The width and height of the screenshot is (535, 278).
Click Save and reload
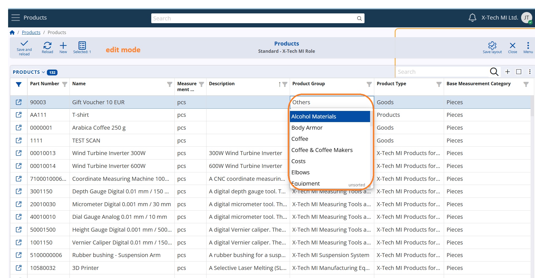pyautogui.click(x=24, y=48)
